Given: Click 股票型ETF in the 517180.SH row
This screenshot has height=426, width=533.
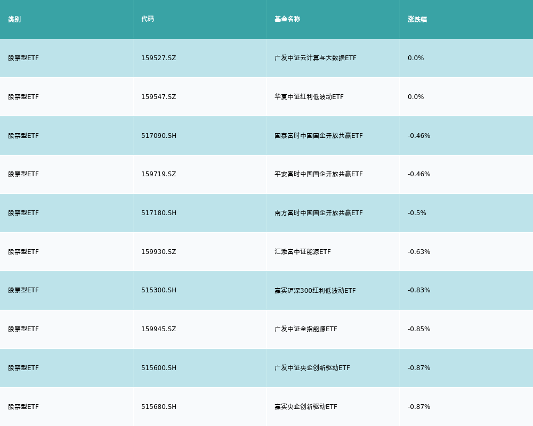Looking at the screenshot, I should pos(23,213).
